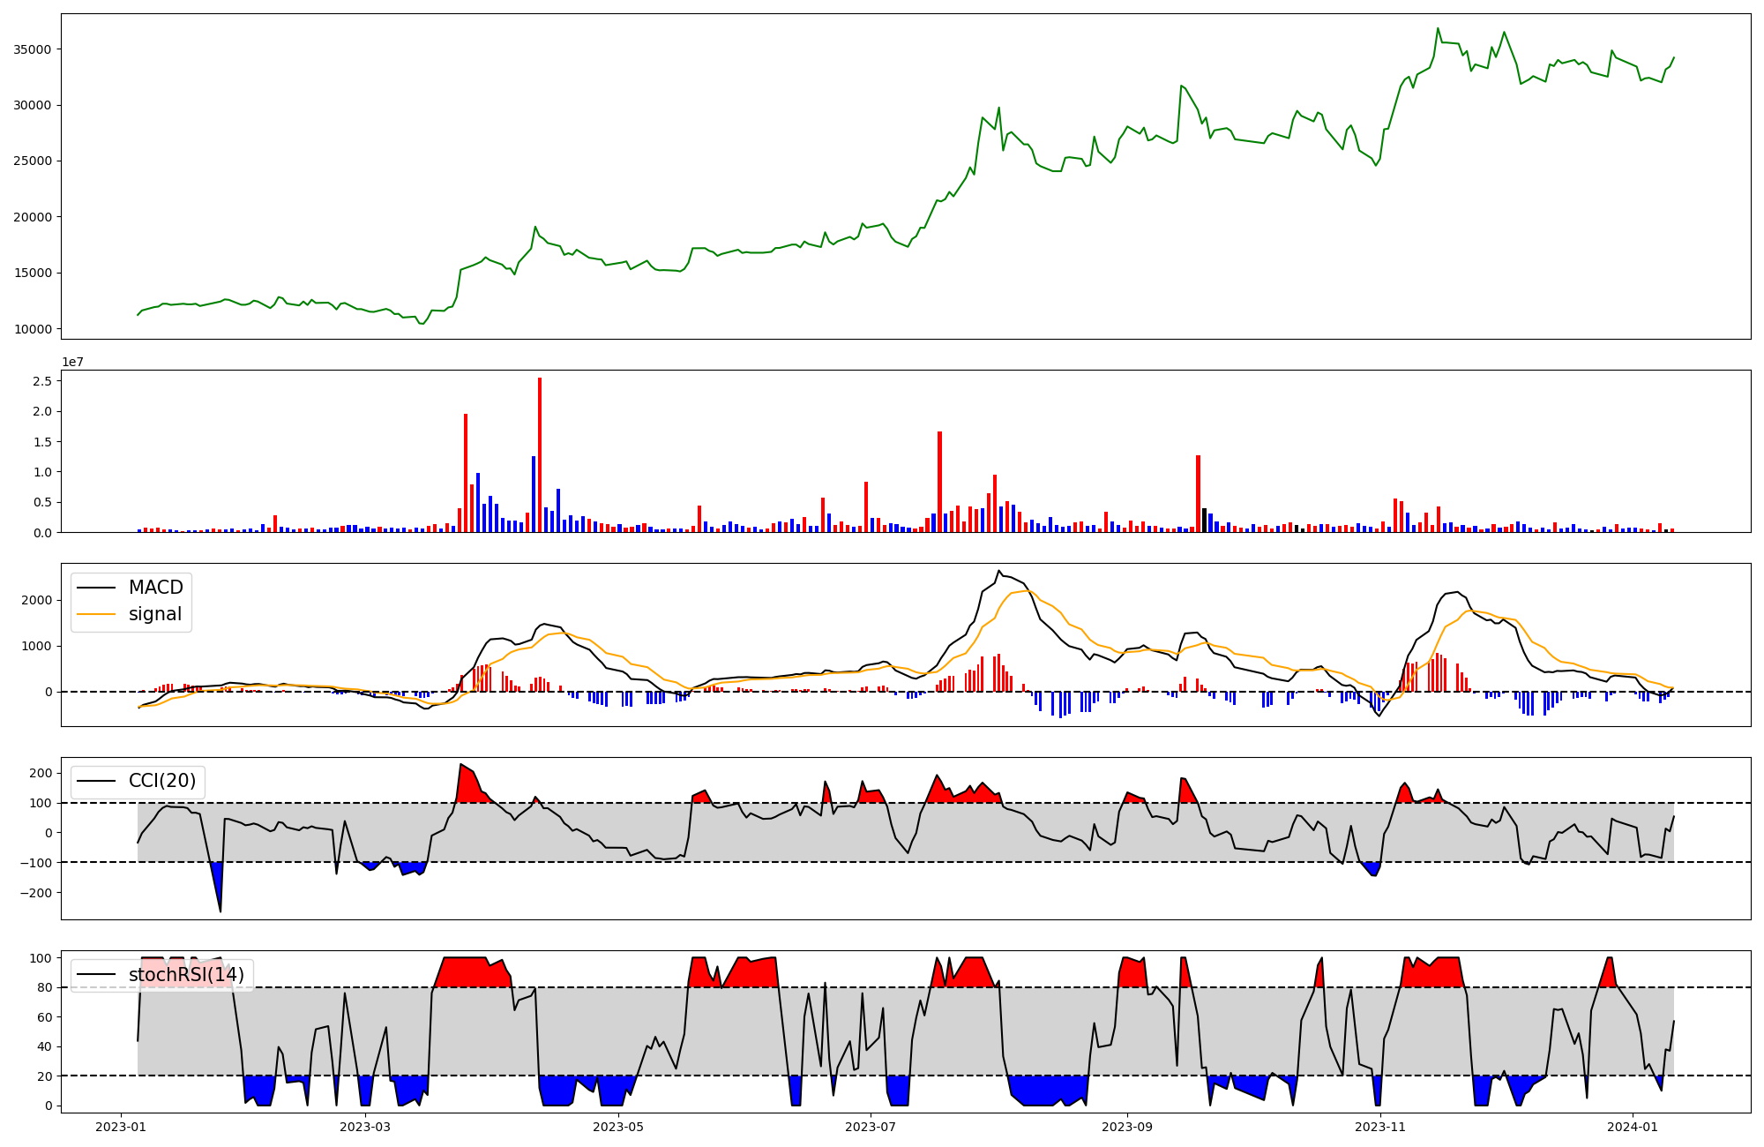
Task: Click the 2000 MACD axis tick label
Action: click(x=36, y=600)
